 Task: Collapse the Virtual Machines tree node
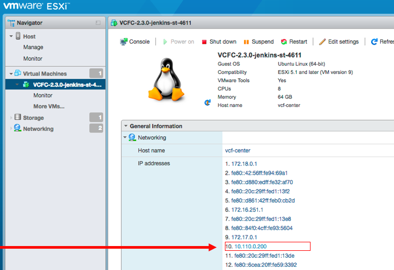coord(11,73)
